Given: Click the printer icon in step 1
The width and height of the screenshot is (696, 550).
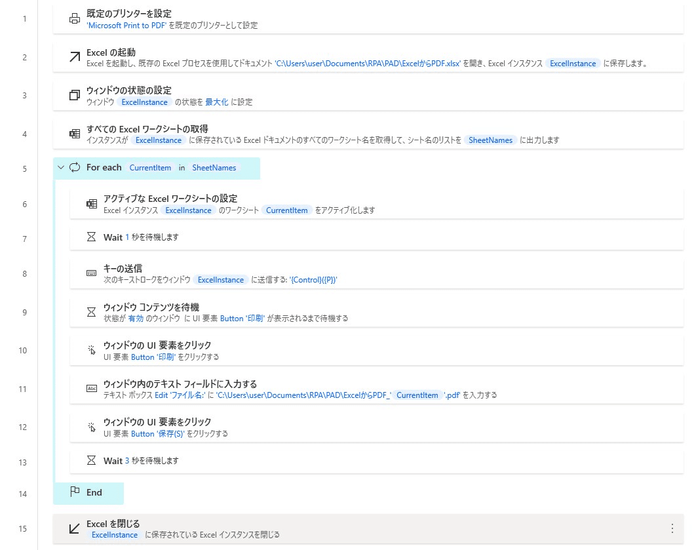Looking at the screenshot, I should point(75,18).
